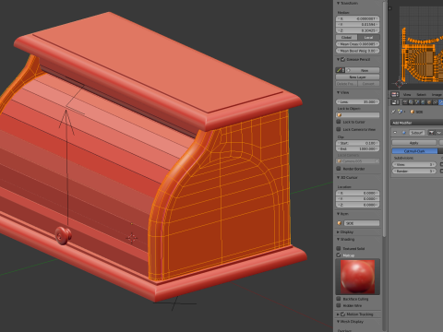Open the Add Modifier dropdown

pos(417,123)
